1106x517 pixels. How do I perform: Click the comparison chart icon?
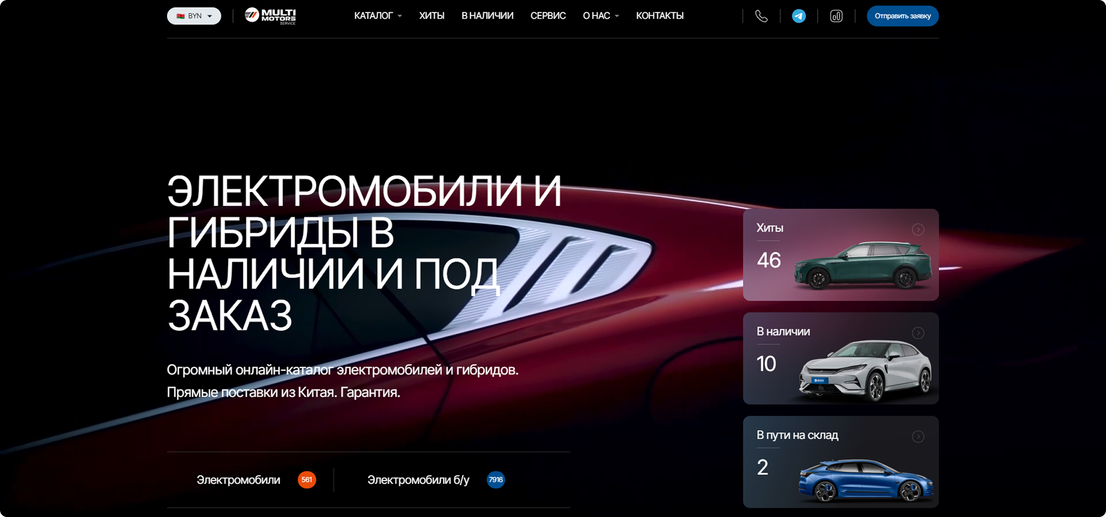coord(836,16)
